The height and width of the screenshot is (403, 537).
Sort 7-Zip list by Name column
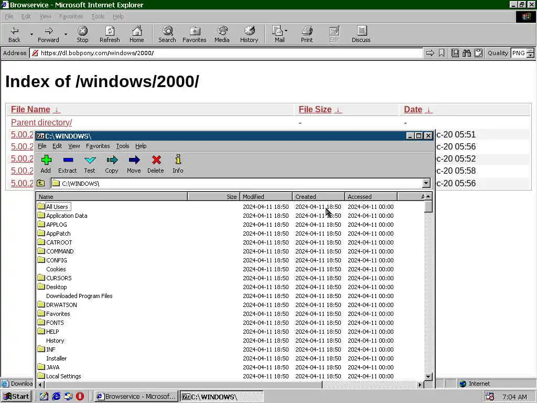click(x=112, y=197)
